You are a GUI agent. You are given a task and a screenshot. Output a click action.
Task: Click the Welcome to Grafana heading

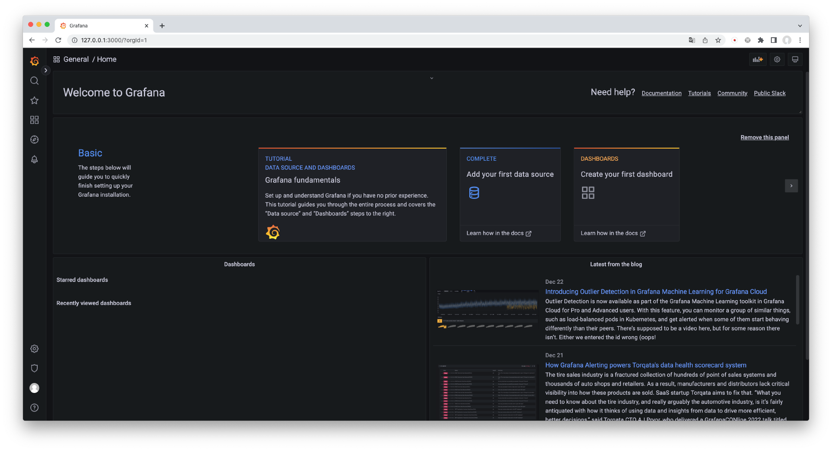click(114, 93)
